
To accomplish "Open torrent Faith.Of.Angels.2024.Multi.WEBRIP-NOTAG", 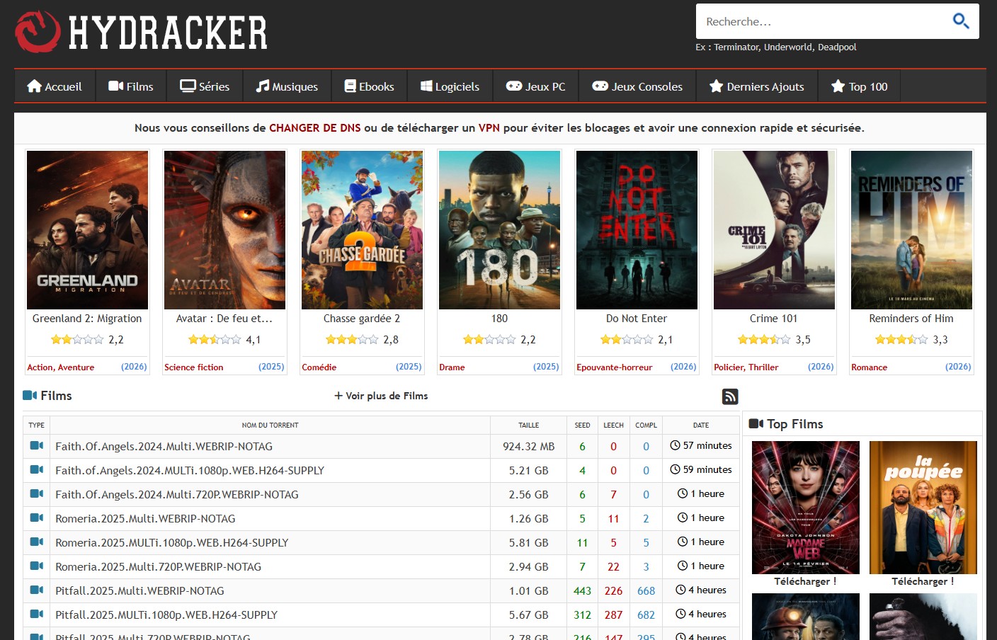I will pos(164,447).
